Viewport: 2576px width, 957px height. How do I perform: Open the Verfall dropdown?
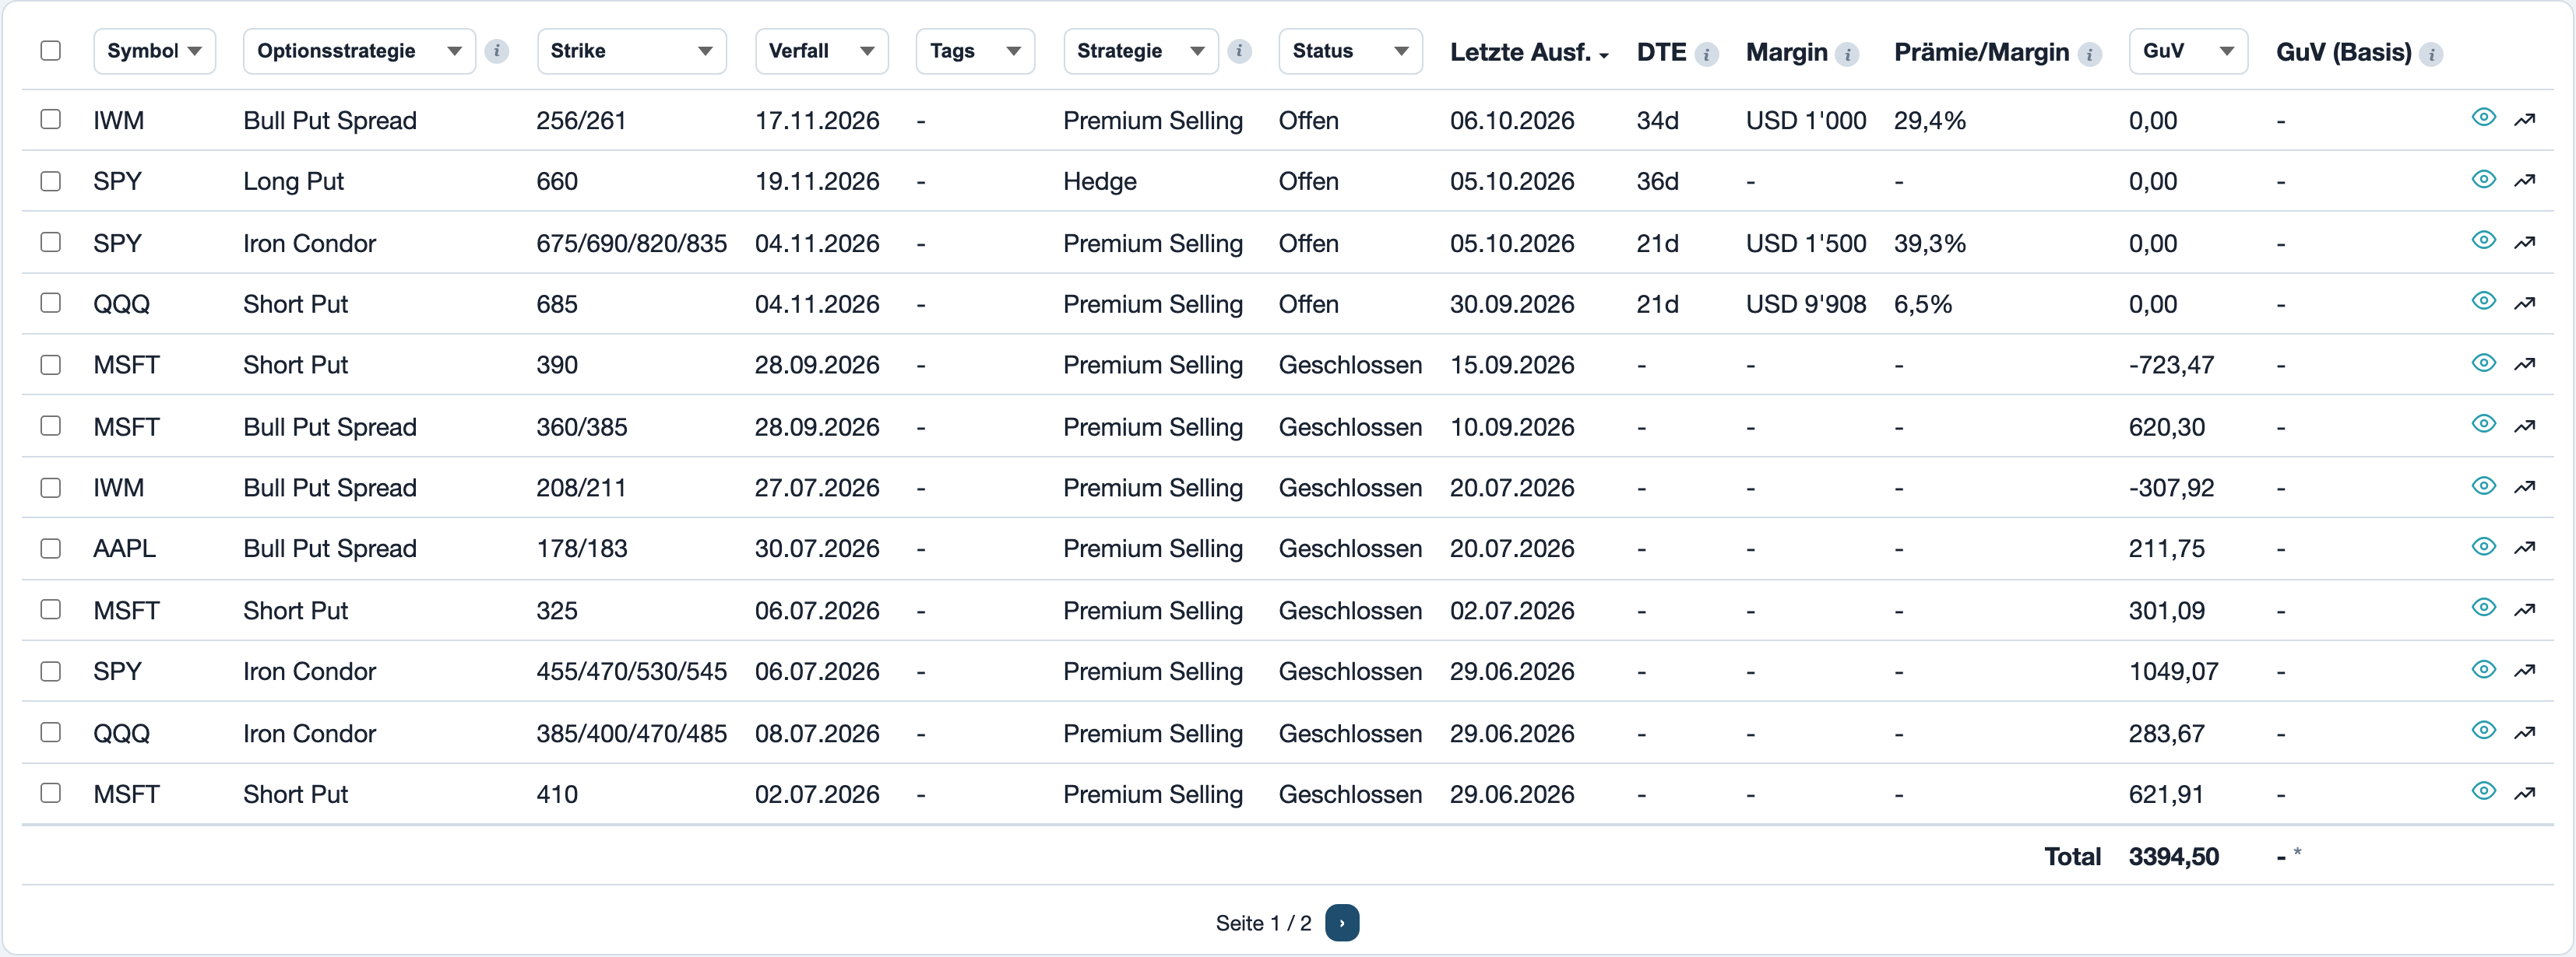[821, 51]
